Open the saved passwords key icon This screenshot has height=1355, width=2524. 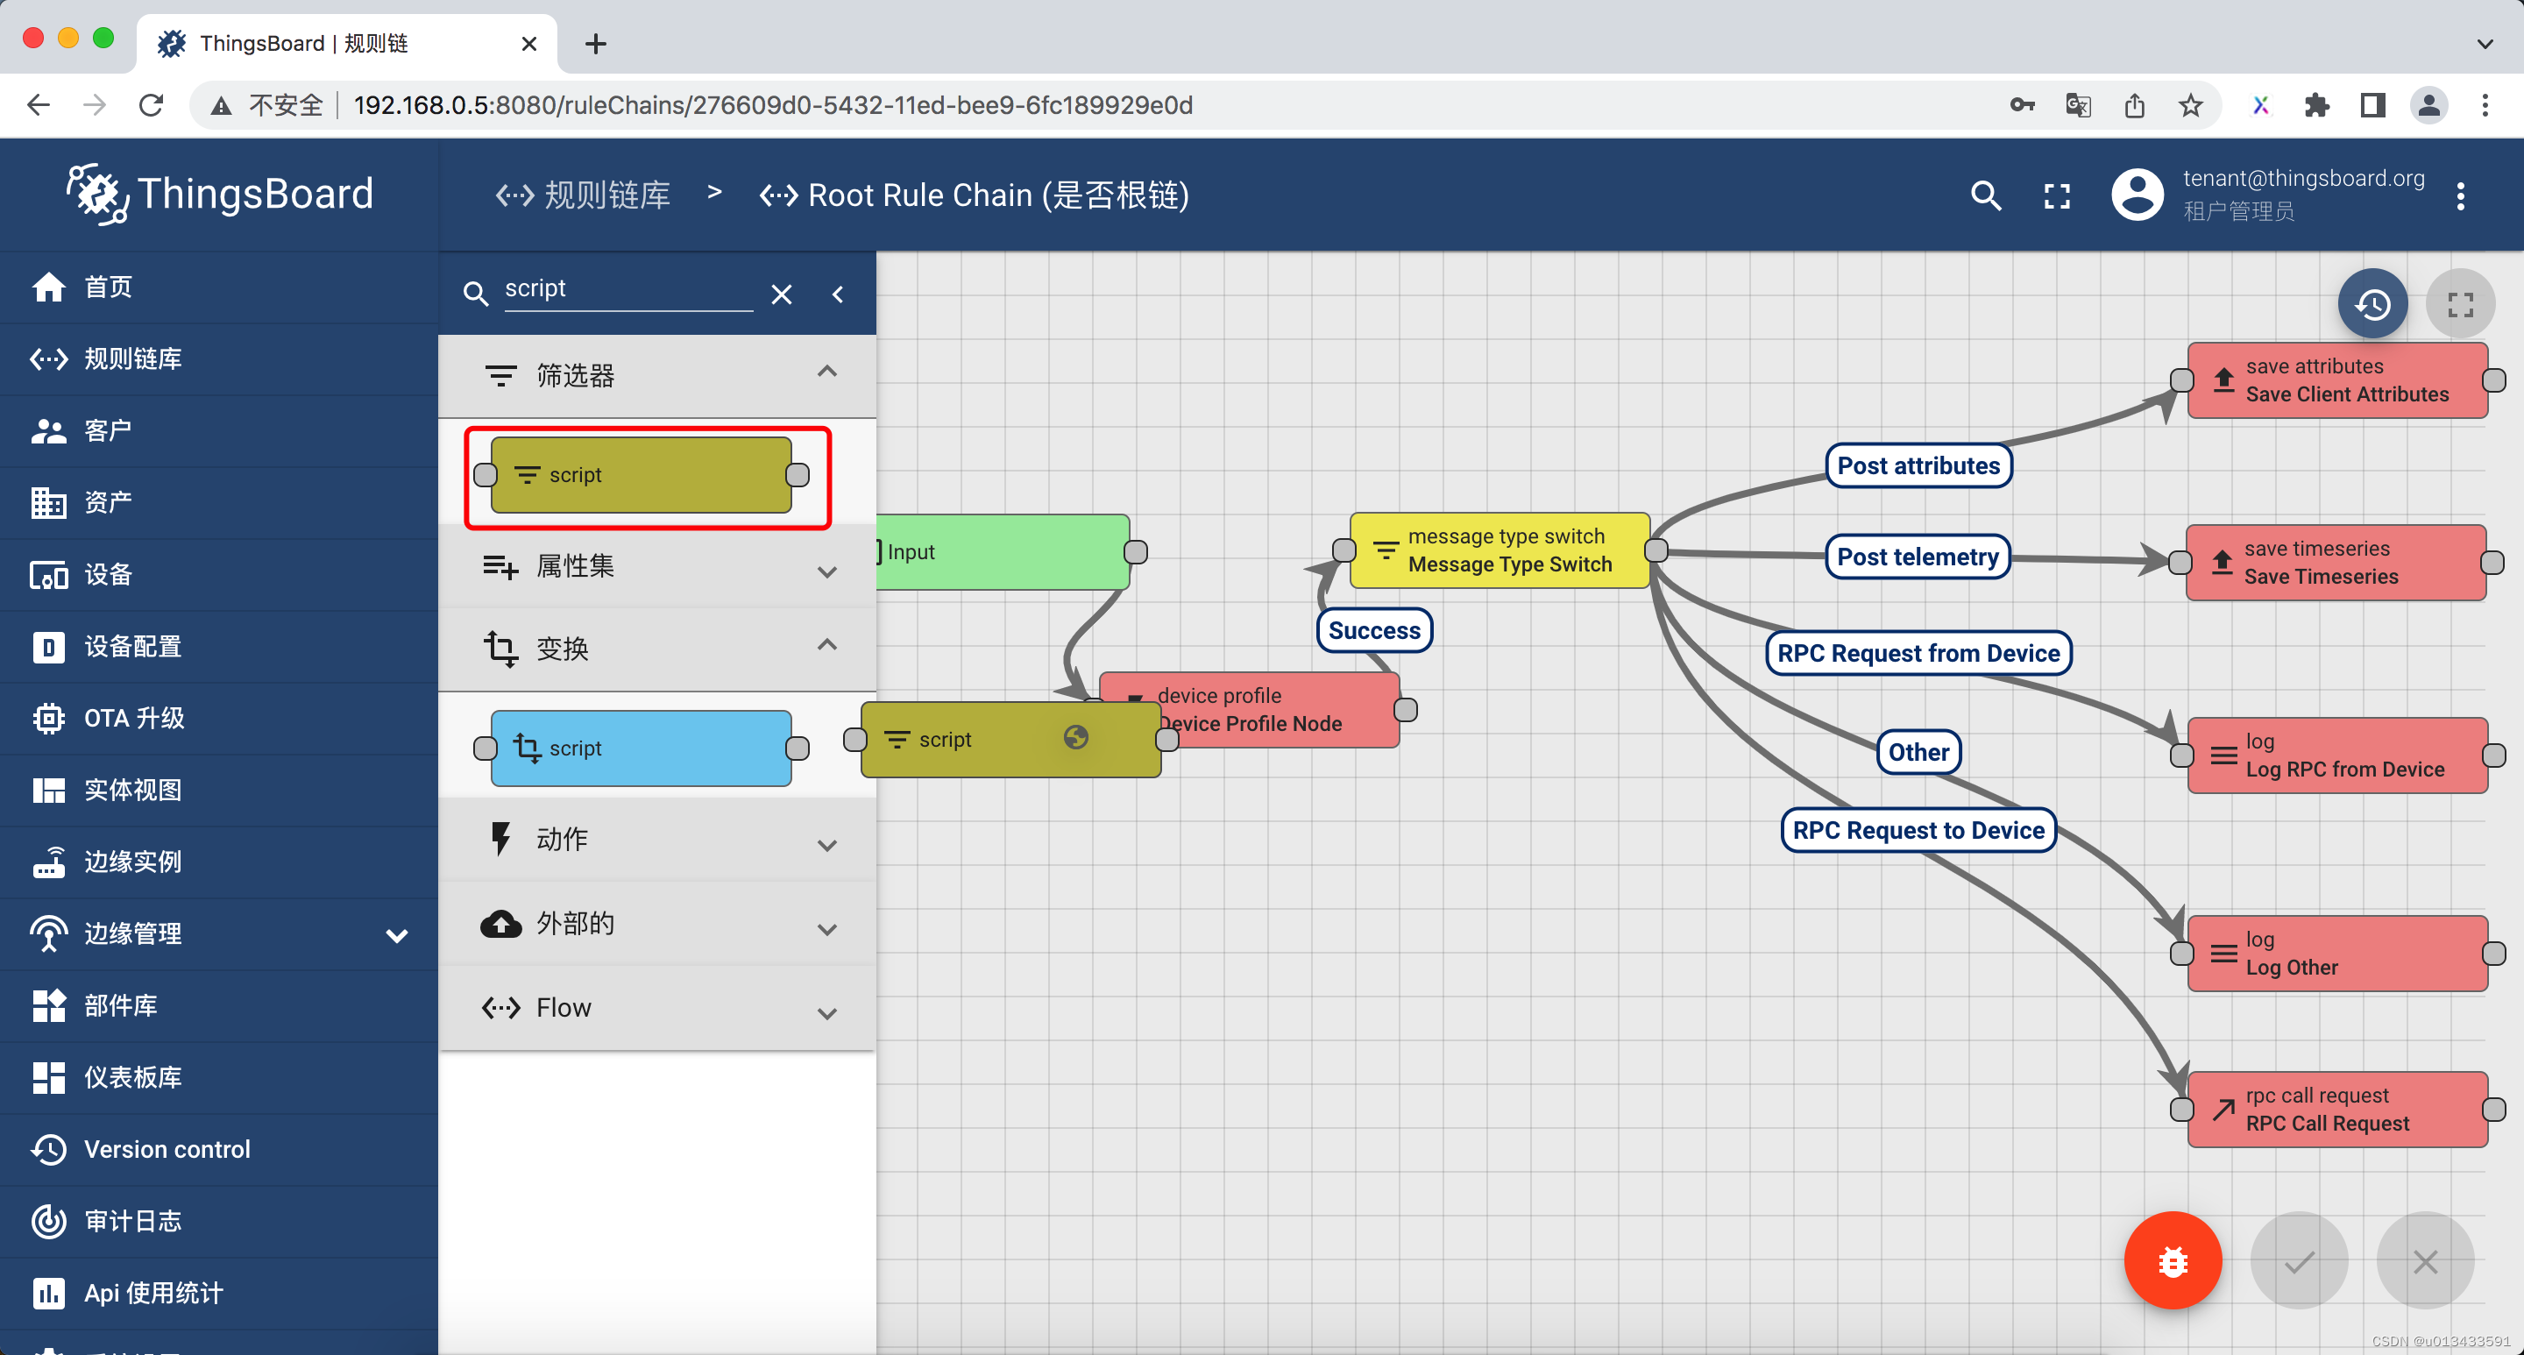point(2023,105)
